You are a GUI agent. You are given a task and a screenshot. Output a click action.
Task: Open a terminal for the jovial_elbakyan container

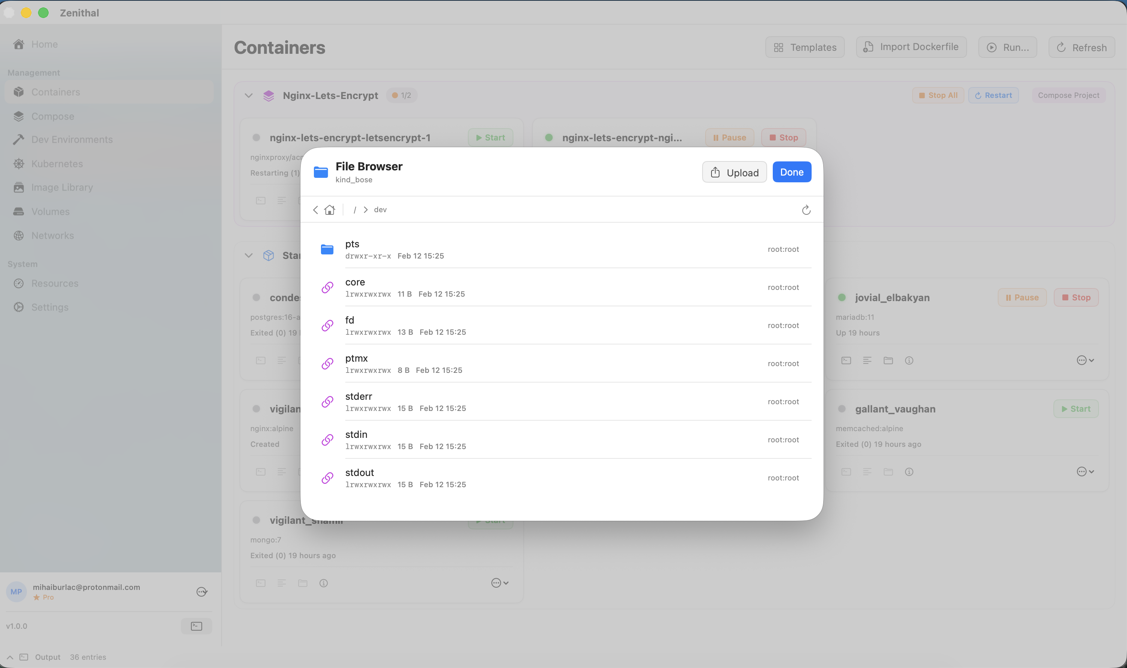(x=846, y=360)
